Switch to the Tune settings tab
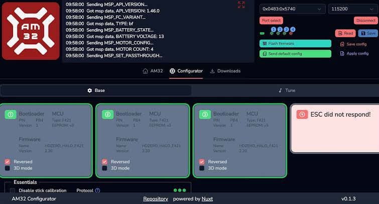This screenshot has width=379, height=204. click(287, 90)
